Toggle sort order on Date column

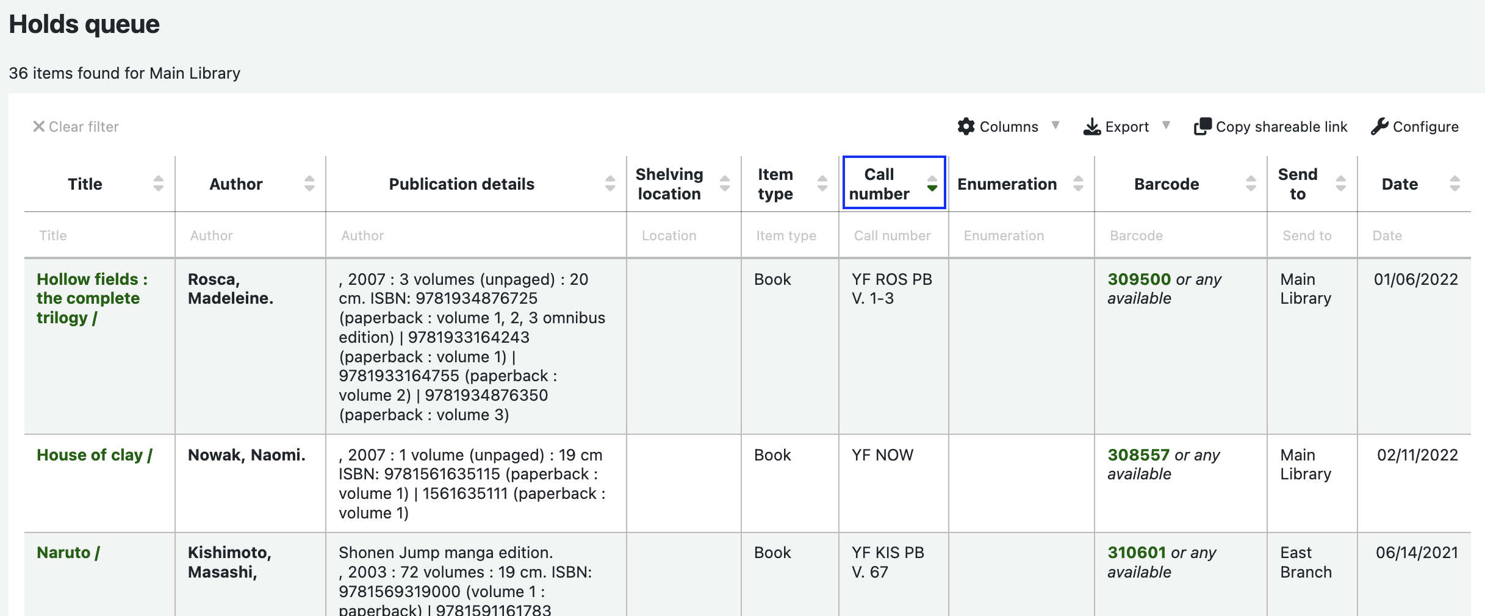1454,184
